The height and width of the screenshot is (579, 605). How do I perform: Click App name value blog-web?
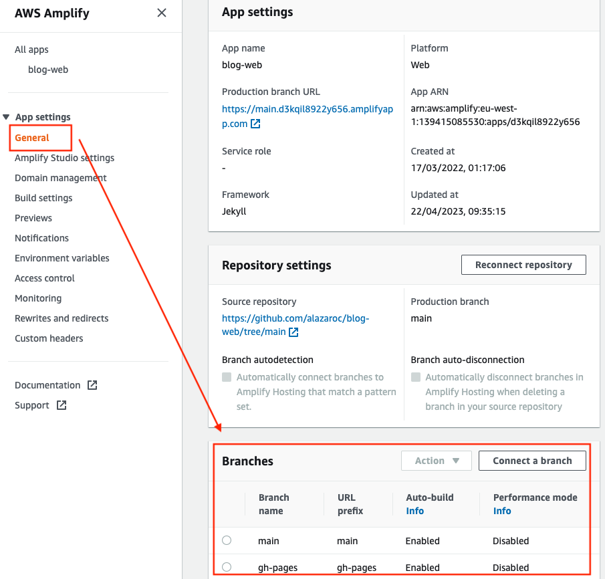(242, 65)
